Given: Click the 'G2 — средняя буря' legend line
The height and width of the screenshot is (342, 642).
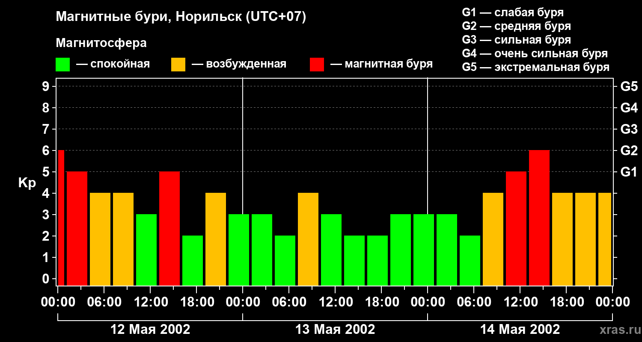Looking at the screenshot, I should [516, 26].
